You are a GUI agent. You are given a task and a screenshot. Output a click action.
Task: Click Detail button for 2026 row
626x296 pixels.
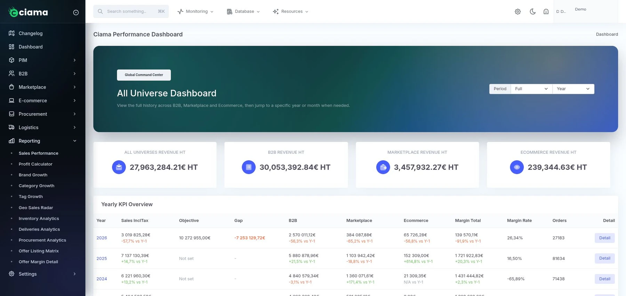pos(604,238)
